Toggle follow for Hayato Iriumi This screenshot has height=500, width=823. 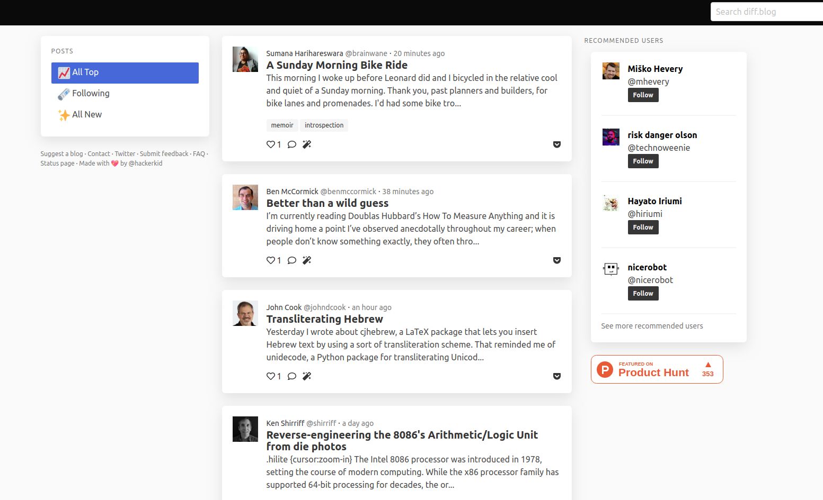click(x=643, y=227)
